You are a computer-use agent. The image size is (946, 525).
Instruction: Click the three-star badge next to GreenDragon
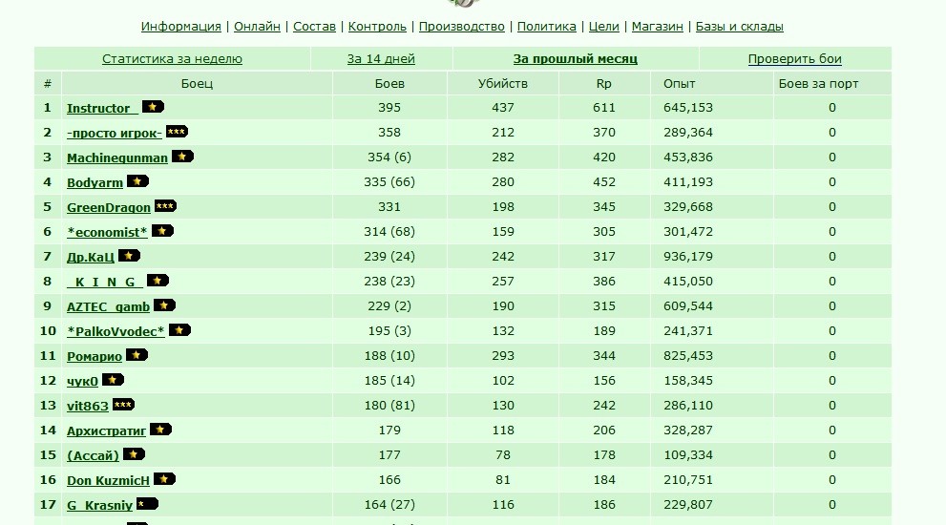[x=165, y=206]
